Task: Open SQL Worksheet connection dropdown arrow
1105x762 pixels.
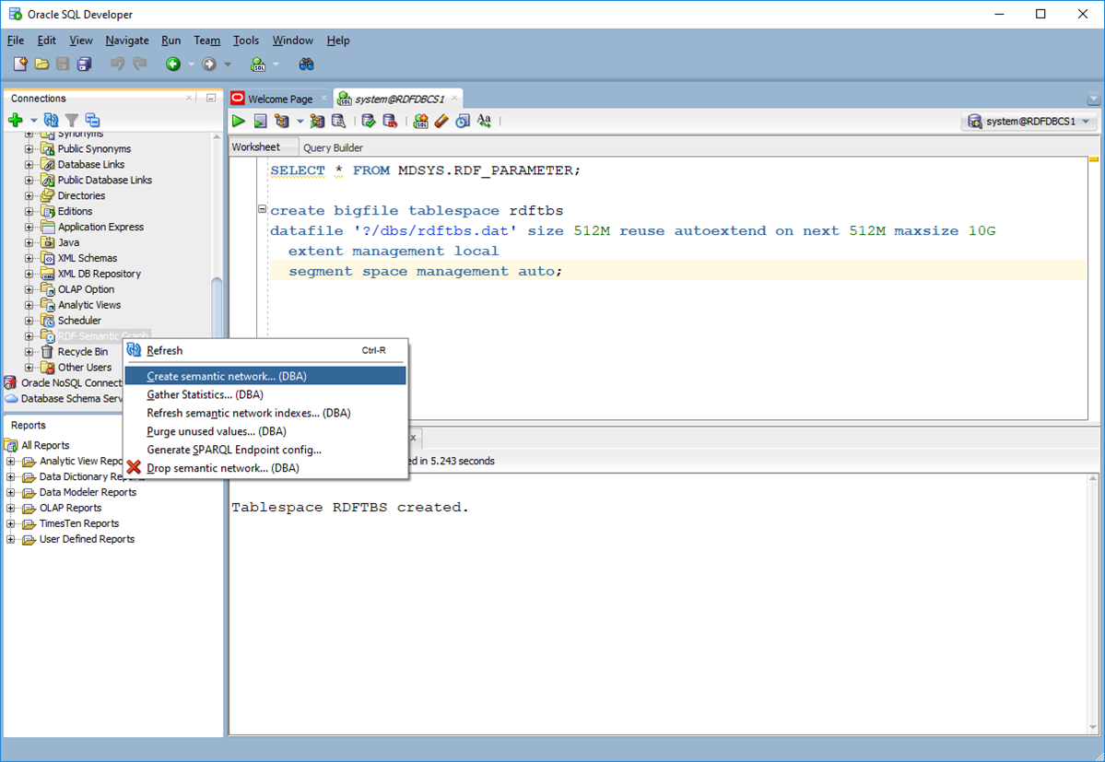Action: [x=276, y=64]
